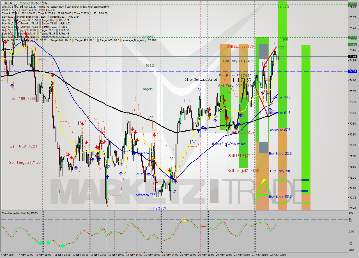Select the '18 Nov 04:00' time label

[170, 255]
